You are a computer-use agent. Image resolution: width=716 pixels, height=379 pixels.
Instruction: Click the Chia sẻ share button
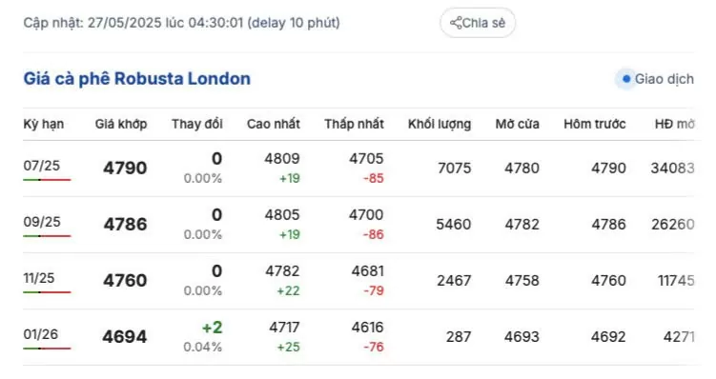[x=478, y=23]
